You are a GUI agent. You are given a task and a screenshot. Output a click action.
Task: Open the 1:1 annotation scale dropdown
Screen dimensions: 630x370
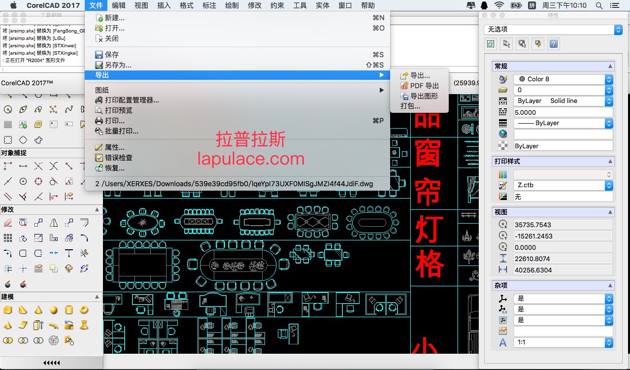pos(563,342)
